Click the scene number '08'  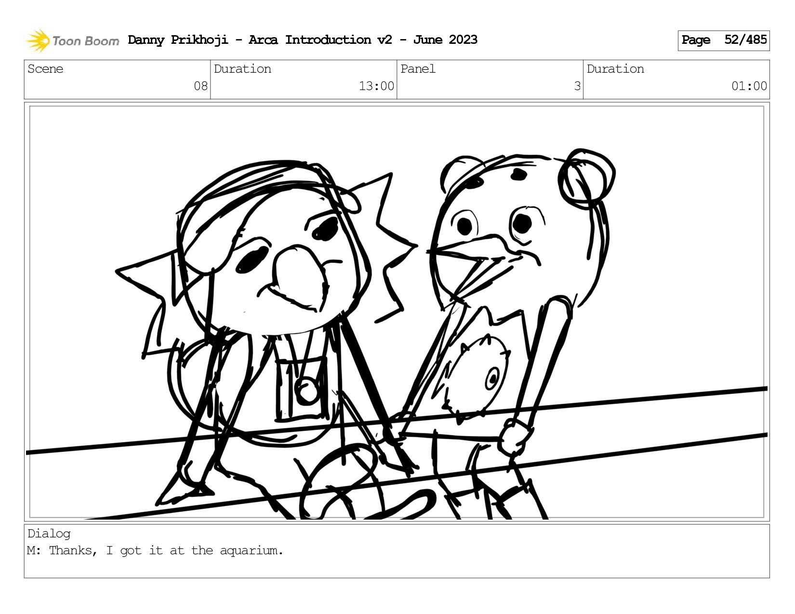click(200, 86)
